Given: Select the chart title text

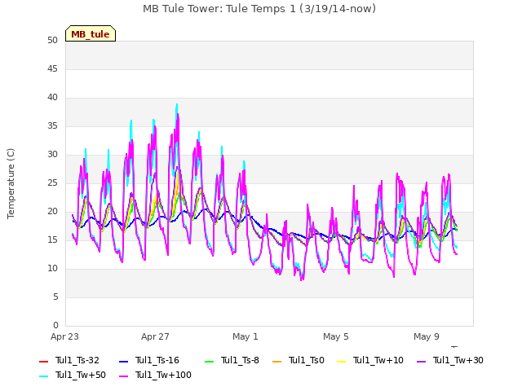Looking at the screenshot, I should click(x=259, y=9).
